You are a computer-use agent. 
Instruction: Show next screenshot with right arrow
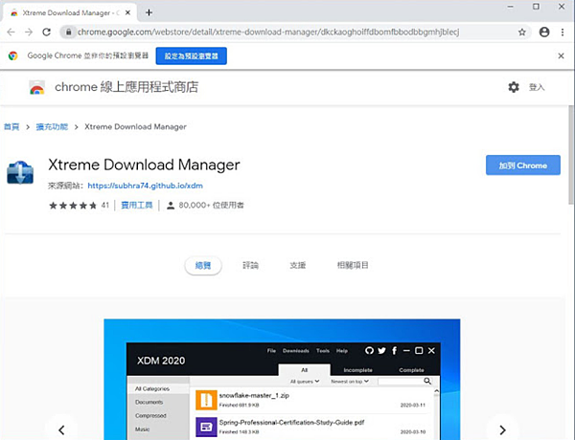(502, 429)
